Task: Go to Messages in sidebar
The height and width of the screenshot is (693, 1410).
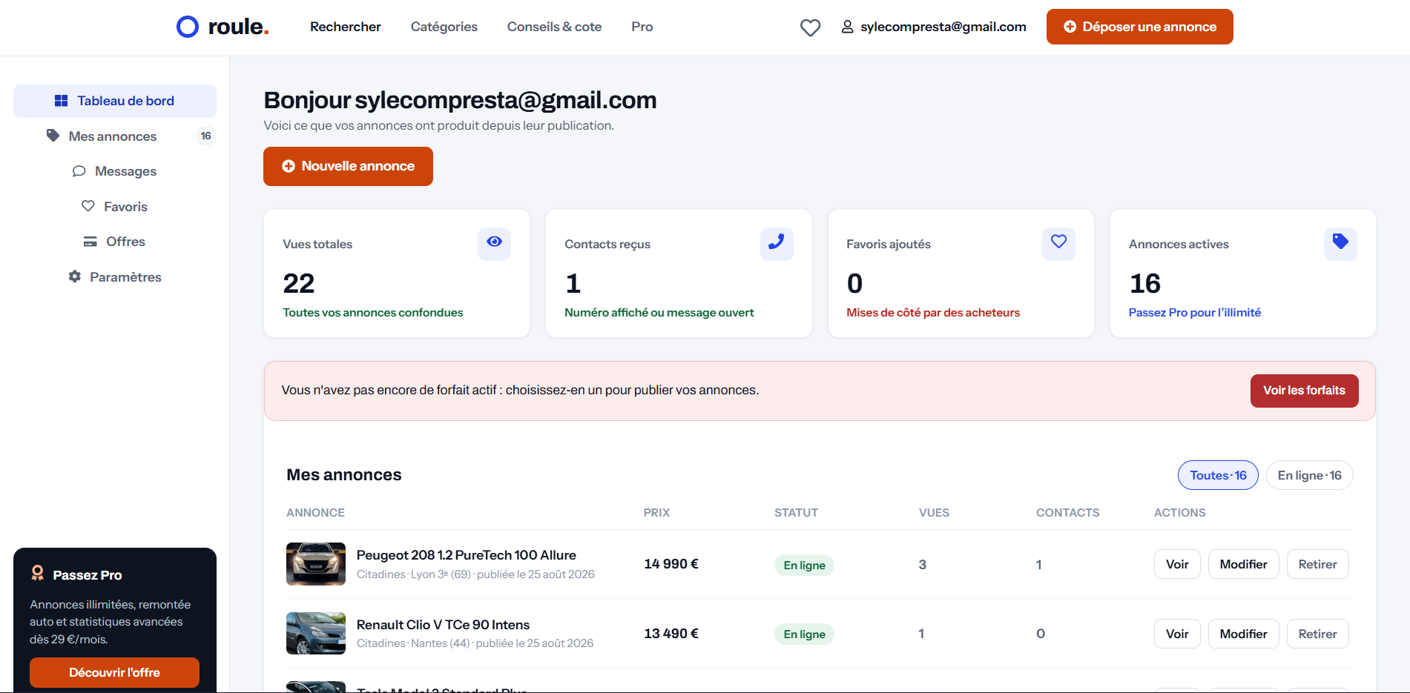Action: click(x=115, y=171)
